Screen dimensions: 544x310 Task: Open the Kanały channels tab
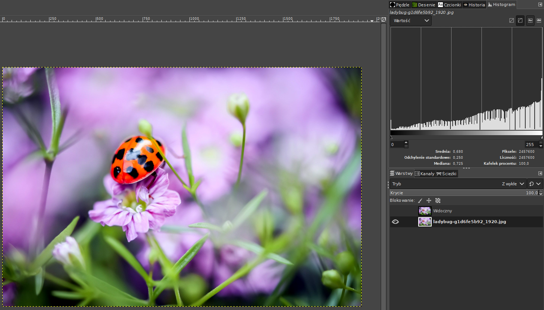pos(425,173)
